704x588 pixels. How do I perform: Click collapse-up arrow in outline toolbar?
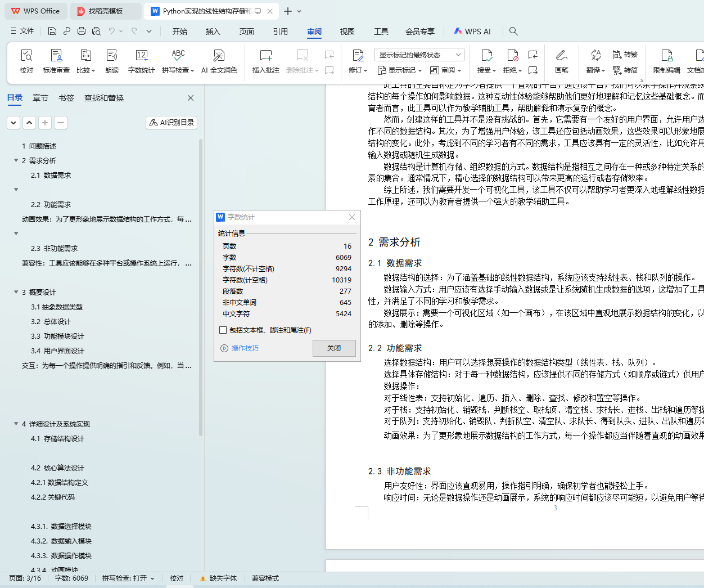tap(29, 122)
